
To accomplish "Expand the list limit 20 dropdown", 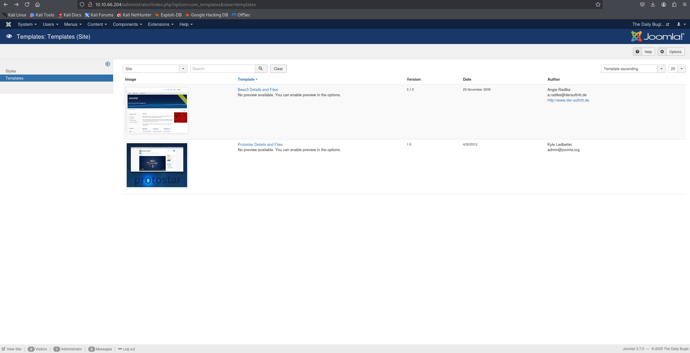I will (x=677, y=69).
